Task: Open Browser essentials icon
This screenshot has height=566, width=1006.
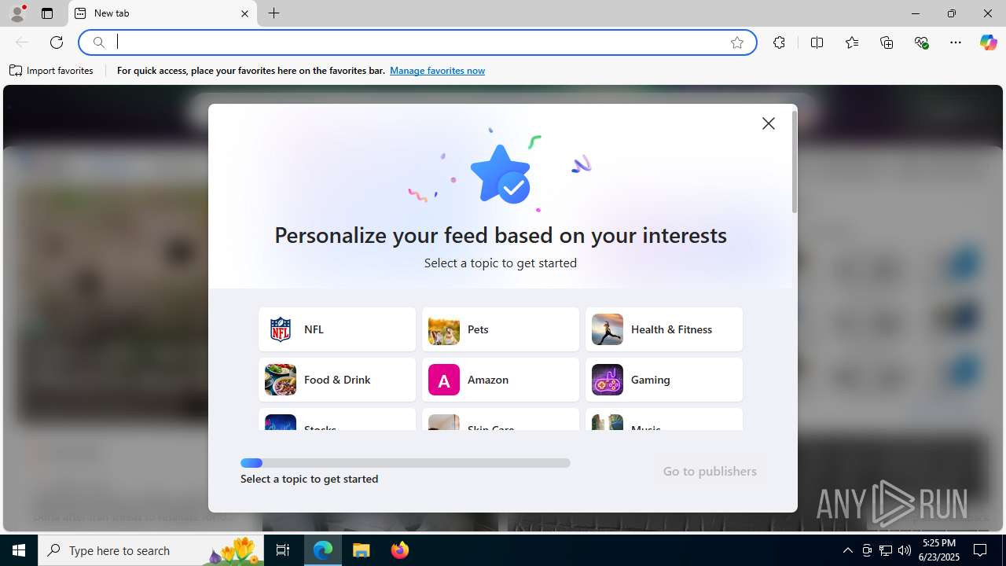Action: [x=921, y=42]
